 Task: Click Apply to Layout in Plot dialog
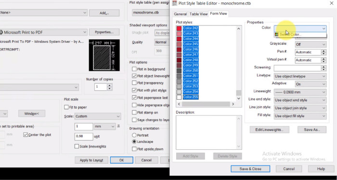coord(91,160)
